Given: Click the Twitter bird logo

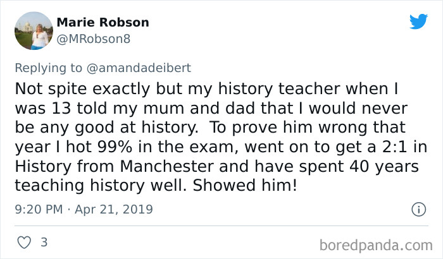Looking at the screenshot, I should pyautogui.click(x=418, y=21).
